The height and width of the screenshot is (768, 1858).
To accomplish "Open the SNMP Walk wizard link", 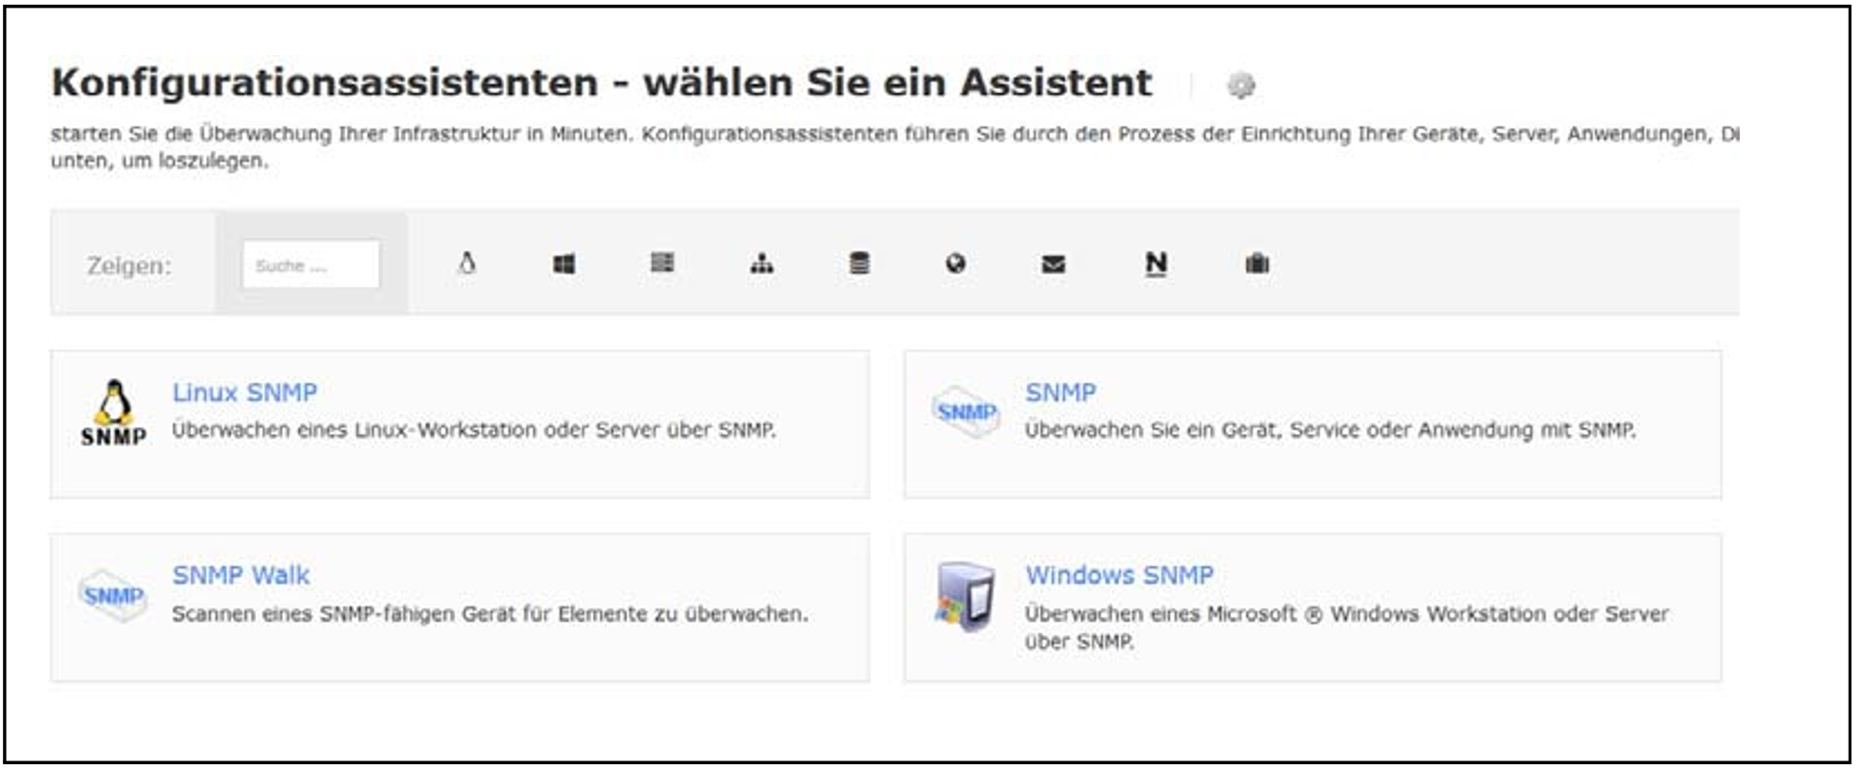I will [x=240, y=575].
